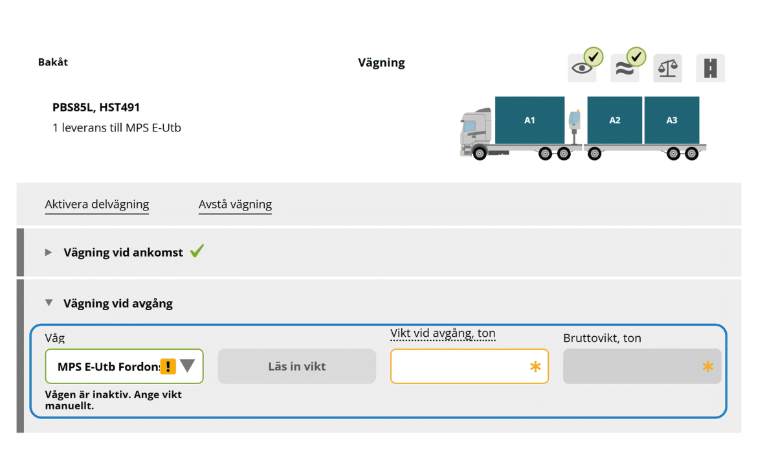Click the Bruttovikt, ton field
Screen dimensions: 765x465
point(642,367)
